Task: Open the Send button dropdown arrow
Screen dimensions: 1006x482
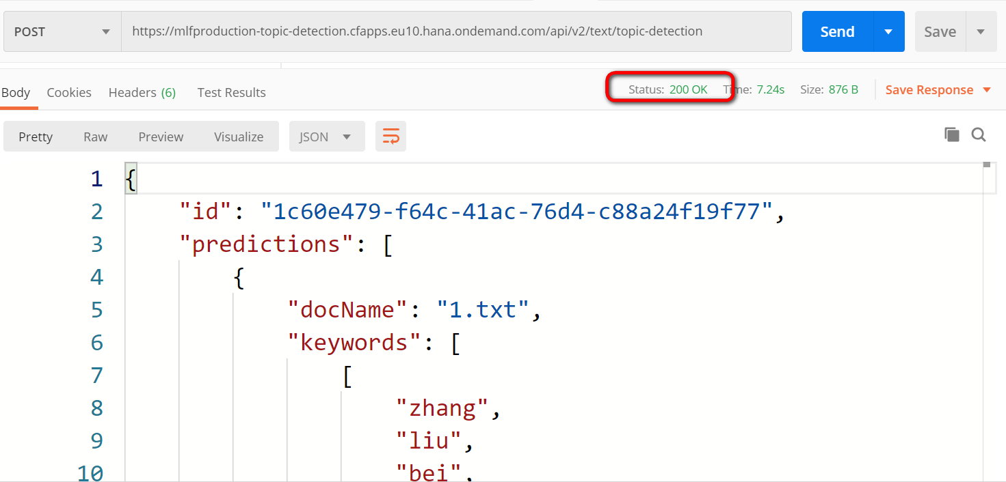Action: click(889, 31)
